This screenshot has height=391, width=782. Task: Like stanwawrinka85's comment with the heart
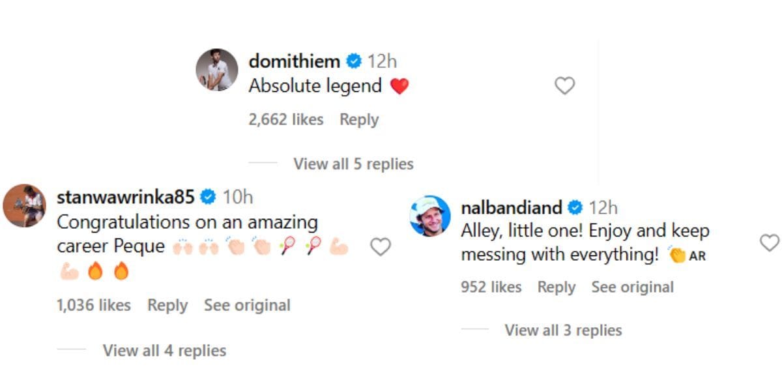pos(380,246)
